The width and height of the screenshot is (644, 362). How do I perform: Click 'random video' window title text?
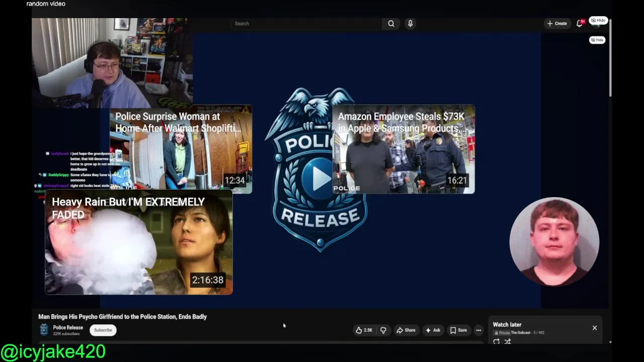click(x=46, y=4)
